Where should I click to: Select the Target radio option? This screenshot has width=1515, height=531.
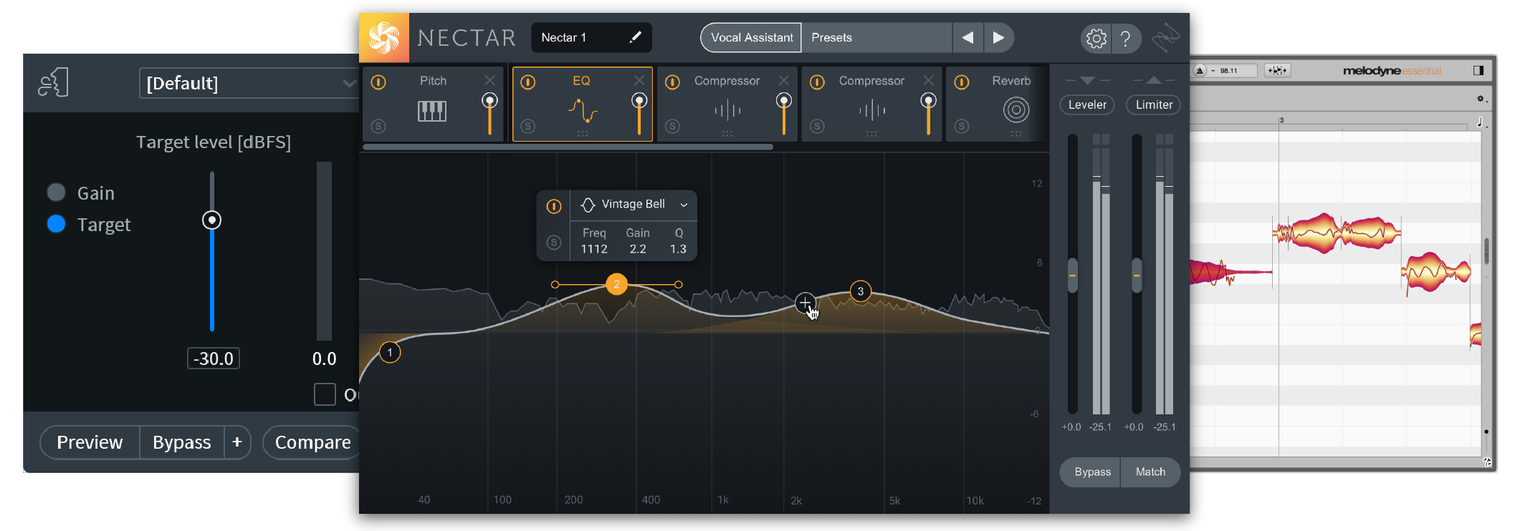pyautogui.click(x=56, y=224)
